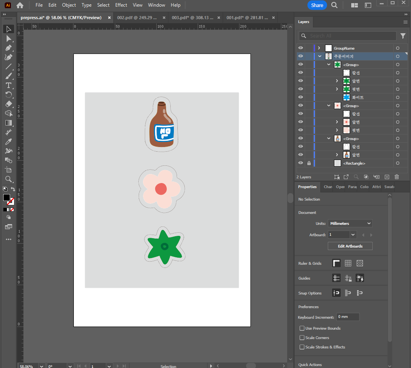Switch to the 002.pdf document tab
The image size is (411, 368).
click(137, 18)
